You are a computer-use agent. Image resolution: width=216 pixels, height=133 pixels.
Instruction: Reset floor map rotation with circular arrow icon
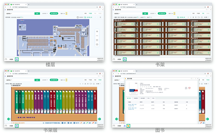[97, 44]
